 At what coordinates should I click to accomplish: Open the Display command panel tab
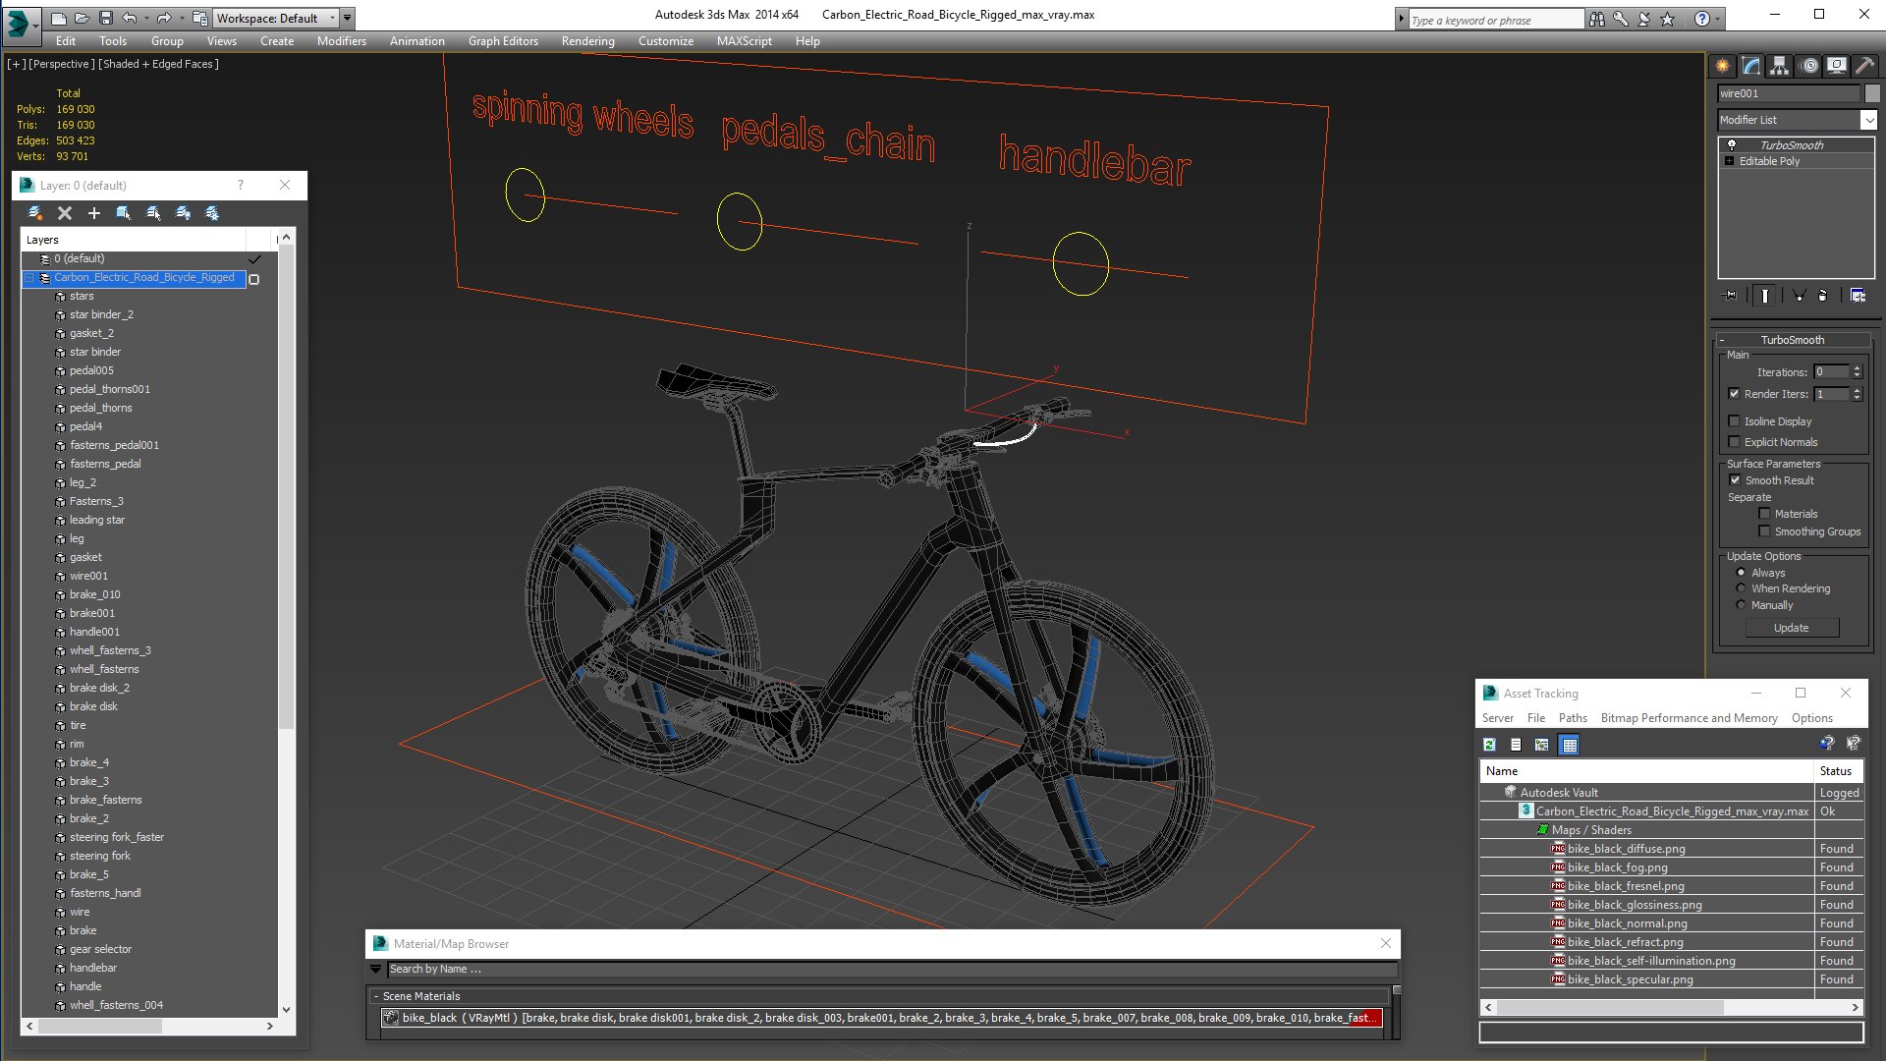click(x=1837, y=66)
